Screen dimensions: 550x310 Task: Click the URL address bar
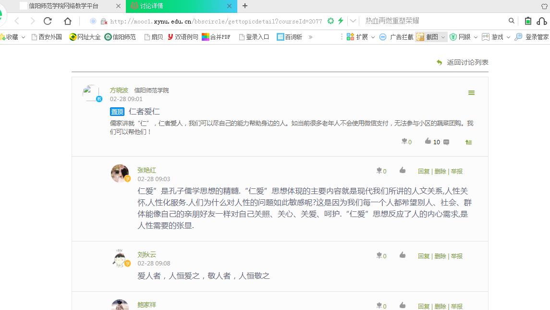[216, 21]
